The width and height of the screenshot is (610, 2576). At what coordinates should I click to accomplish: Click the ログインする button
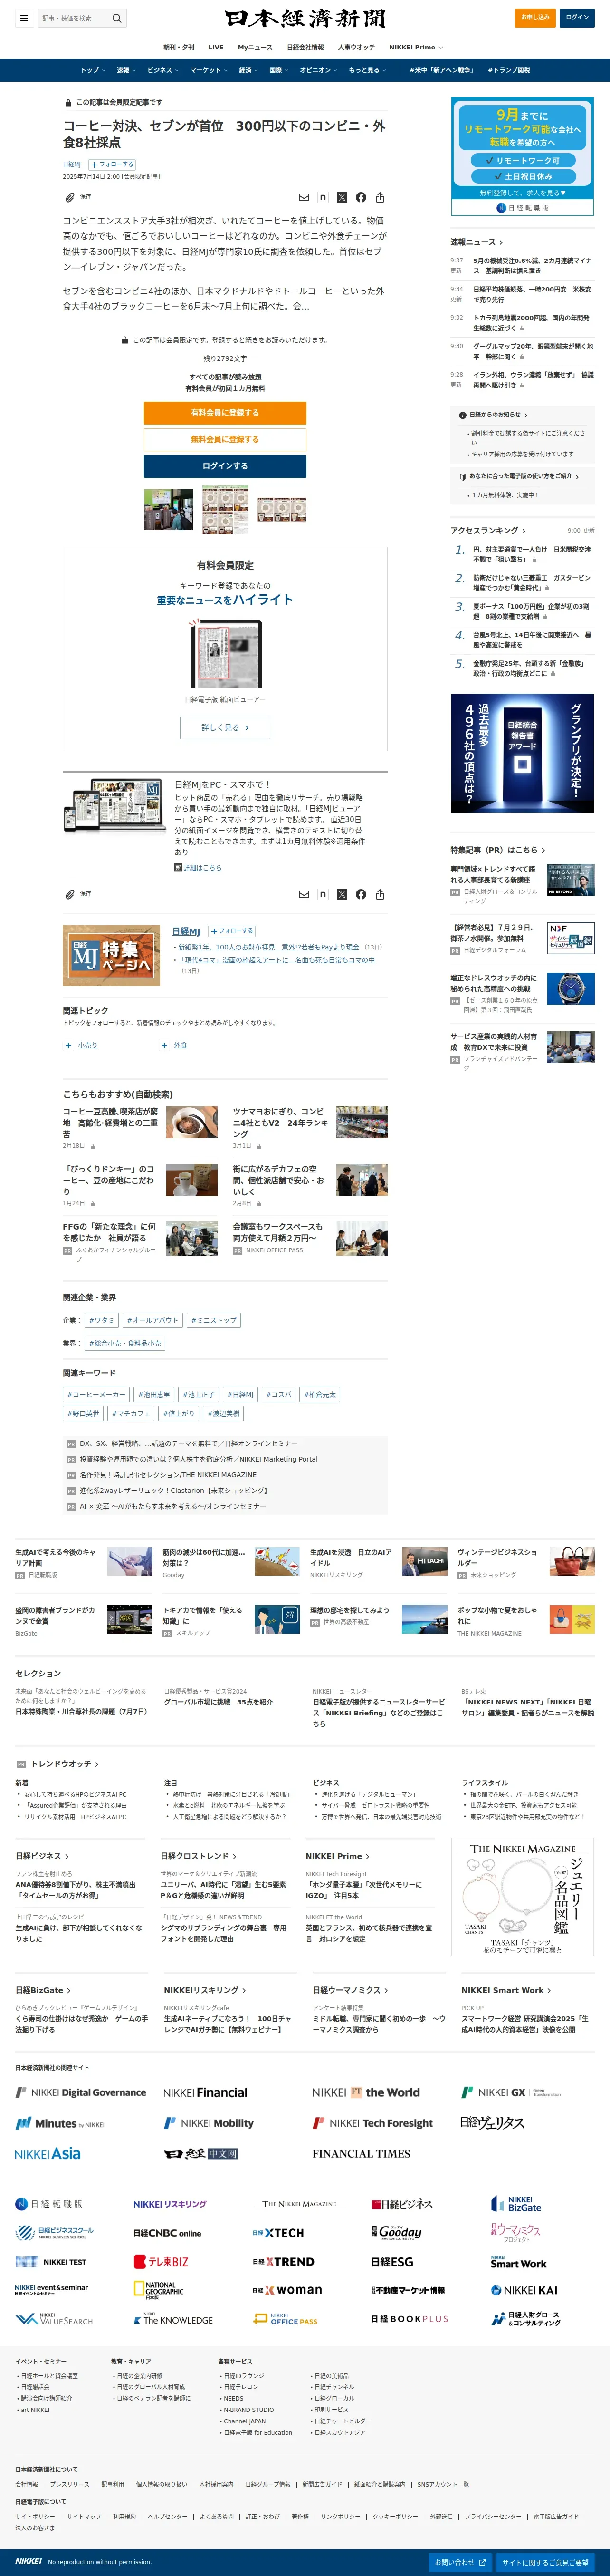(225, 466)
